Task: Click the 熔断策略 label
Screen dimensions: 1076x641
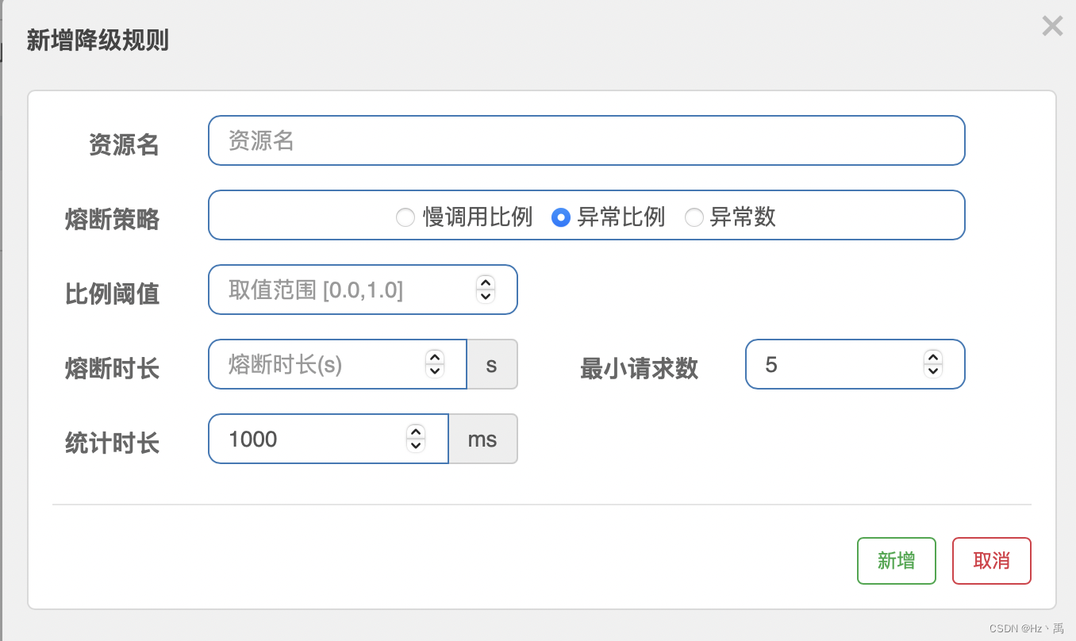Action: [x=112, y=220]
